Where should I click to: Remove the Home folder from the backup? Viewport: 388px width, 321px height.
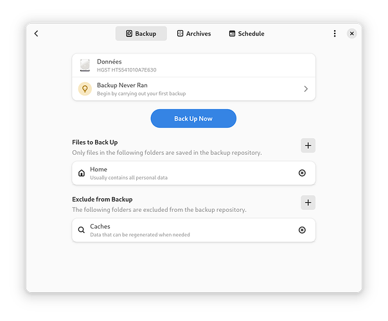tap(302, 173)
